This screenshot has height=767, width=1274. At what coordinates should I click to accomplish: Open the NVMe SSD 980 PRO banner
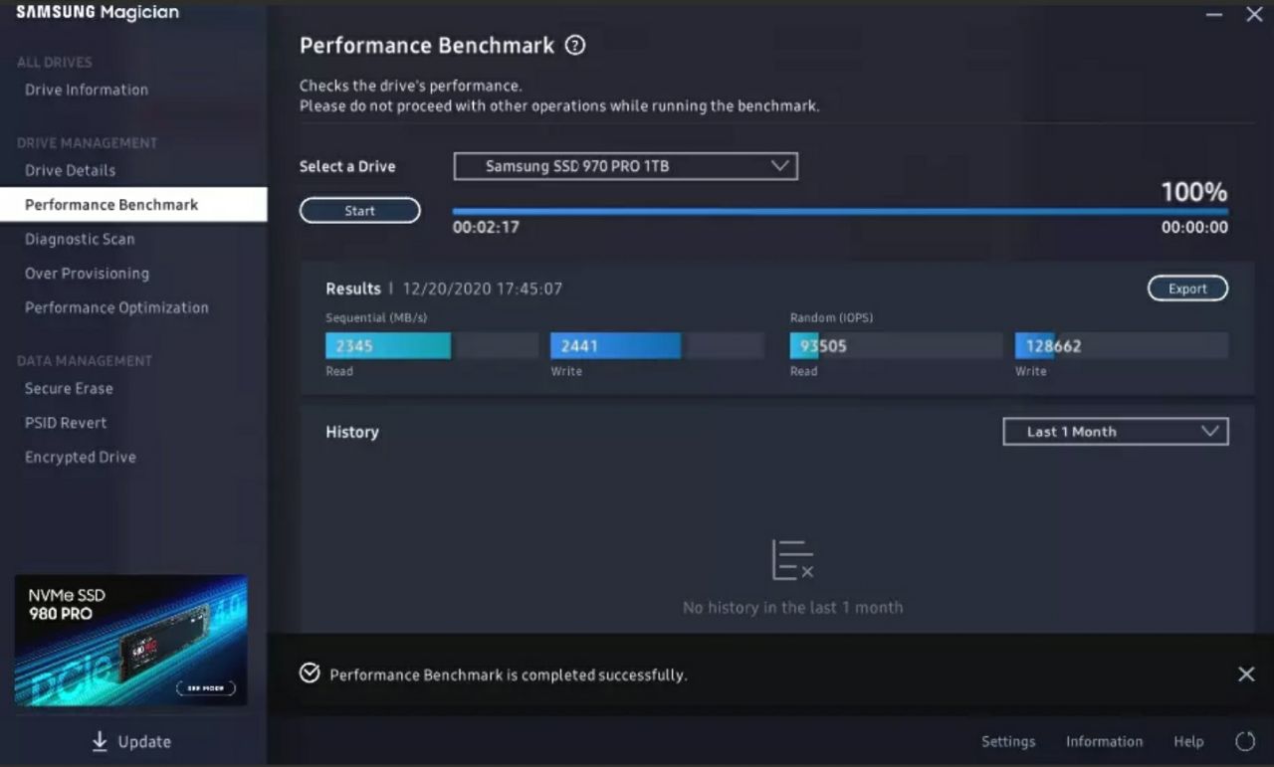point(130,641)
